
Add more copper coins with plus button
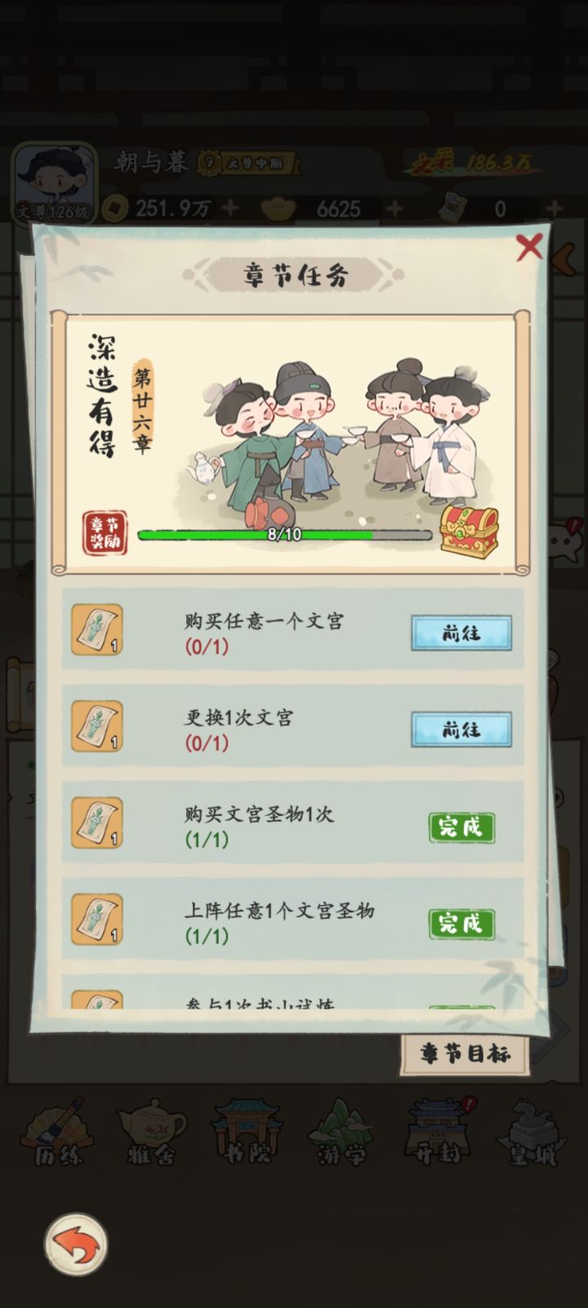230,208
